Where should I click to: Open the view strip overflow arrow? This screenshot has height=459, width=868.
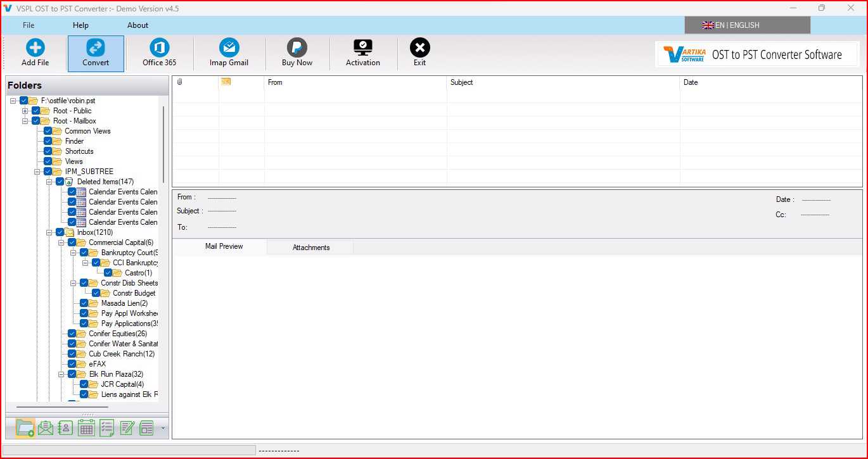tap(163, 429)
